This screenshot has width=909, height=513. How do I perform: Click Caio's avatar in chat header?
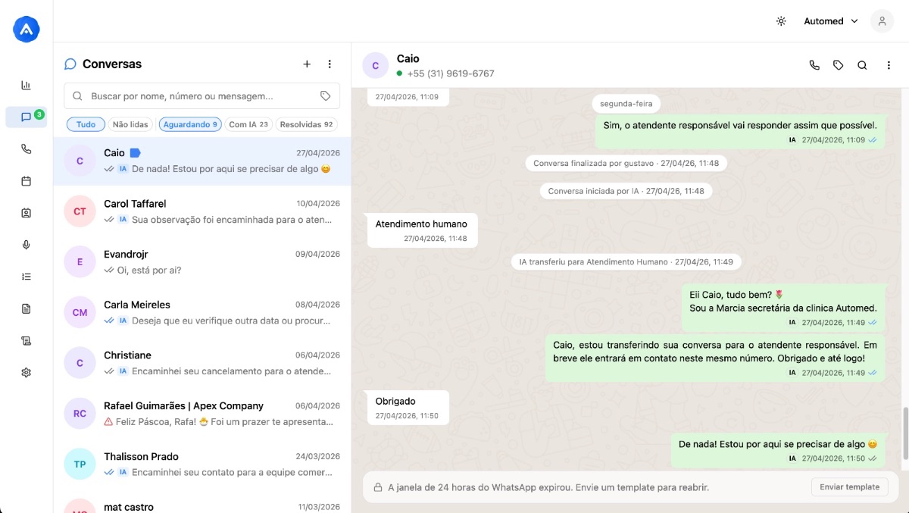pyautogui.click(x=375, y=66)
